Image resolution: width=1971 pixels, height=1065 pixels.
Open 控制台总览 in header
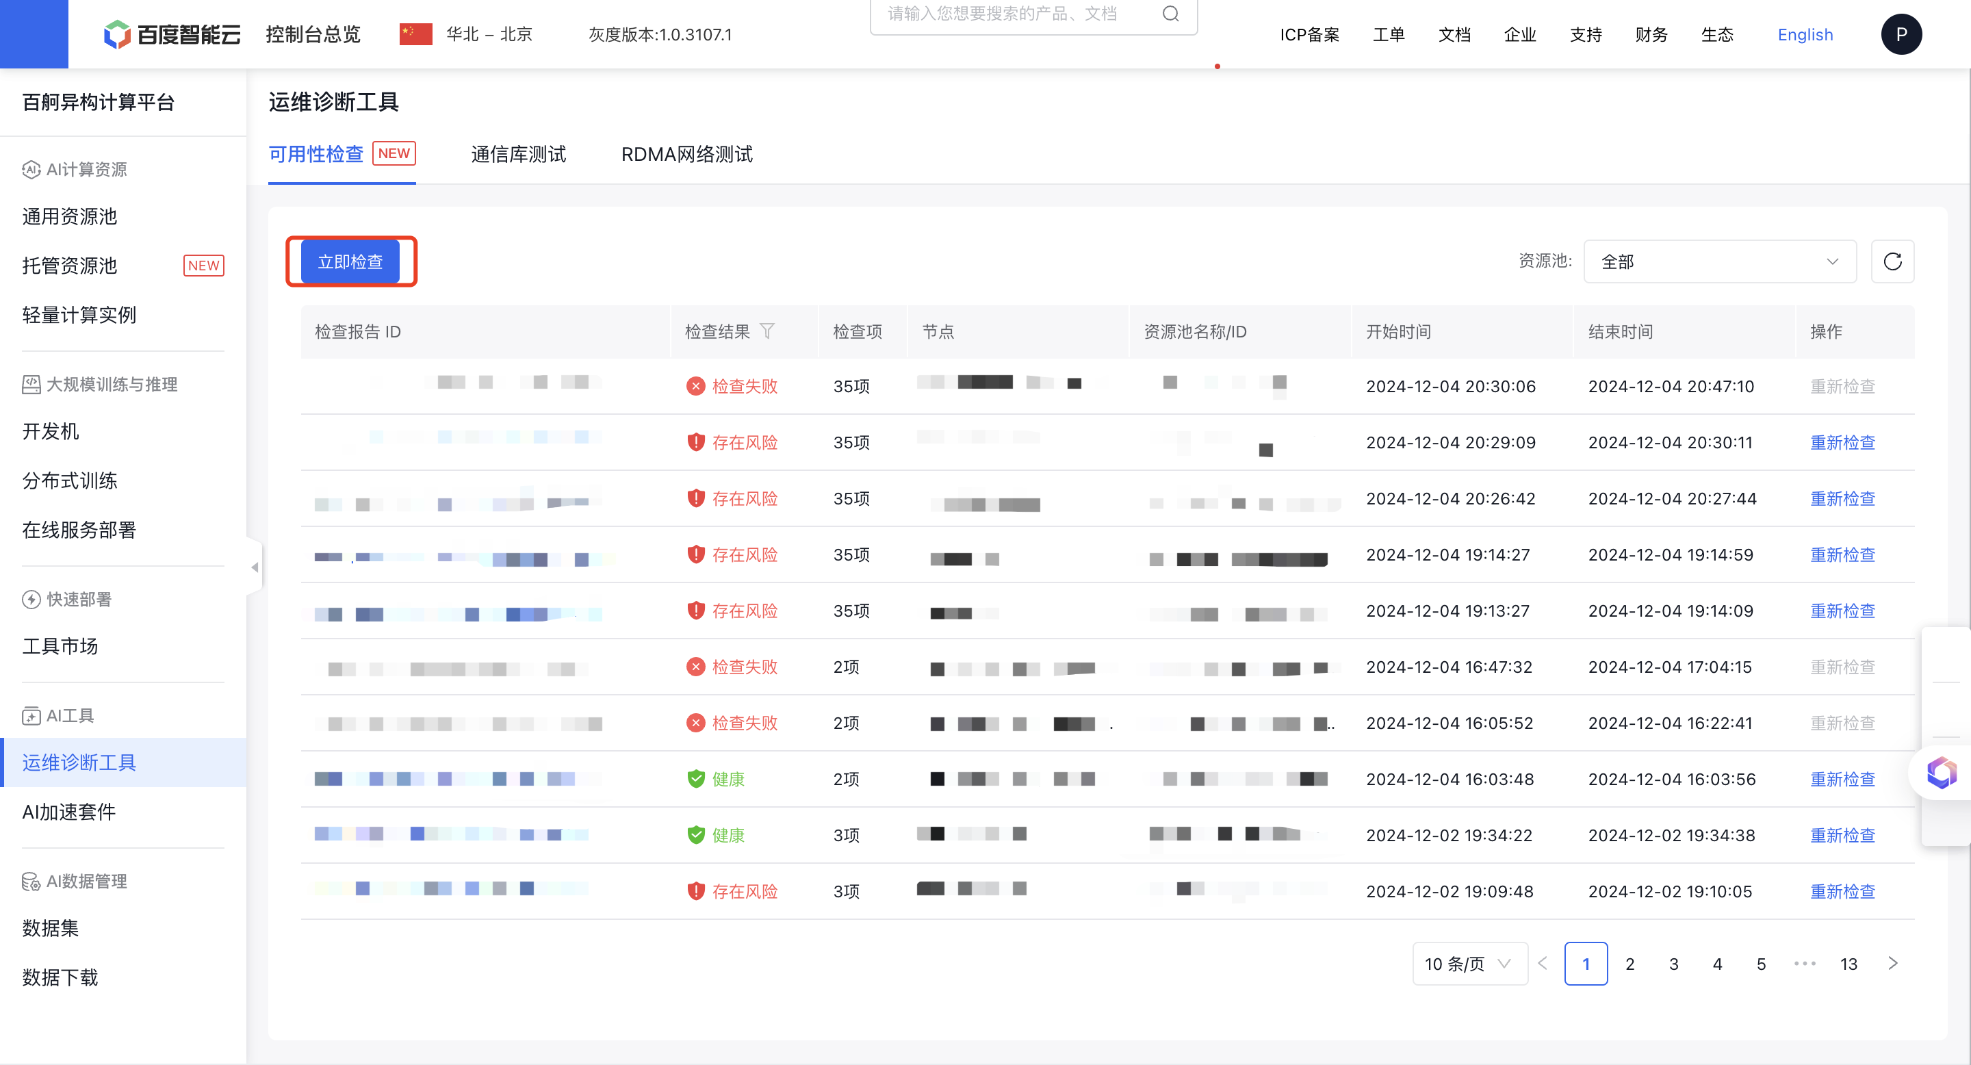tap(313, 34)
